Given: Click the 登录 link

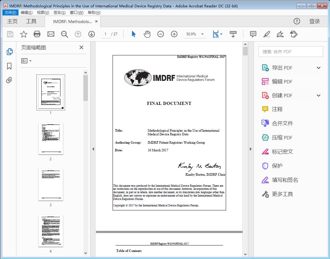Looking at the screenshot, I should [x=315, y=21].
